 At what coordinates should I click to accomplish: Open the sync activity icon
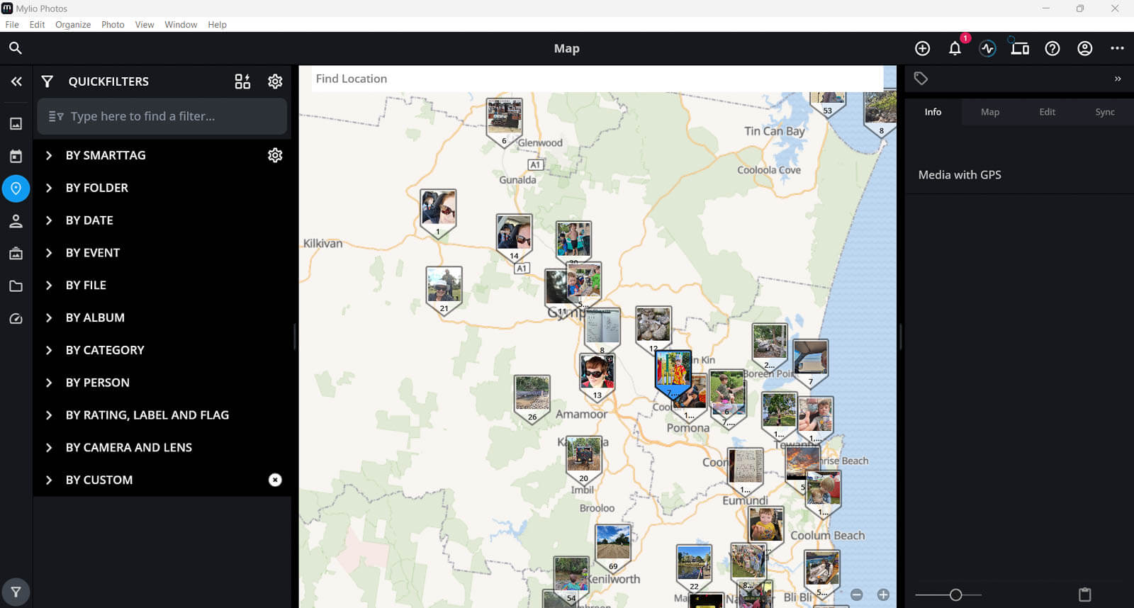(987, 48)
